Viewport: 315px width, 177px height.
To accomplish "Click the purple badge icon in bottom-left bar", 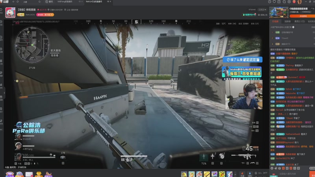I will tap(9, 174).
